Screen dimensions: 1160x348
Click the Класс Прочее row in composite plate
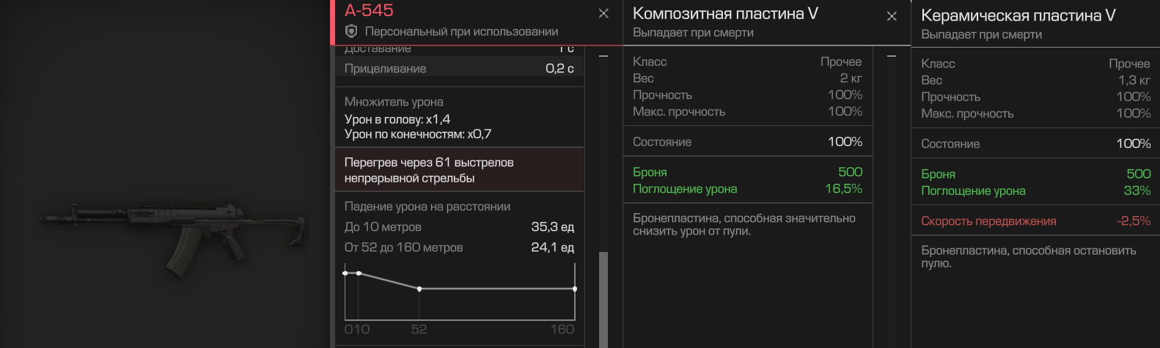pyautogui.click(x=747, y=62)
